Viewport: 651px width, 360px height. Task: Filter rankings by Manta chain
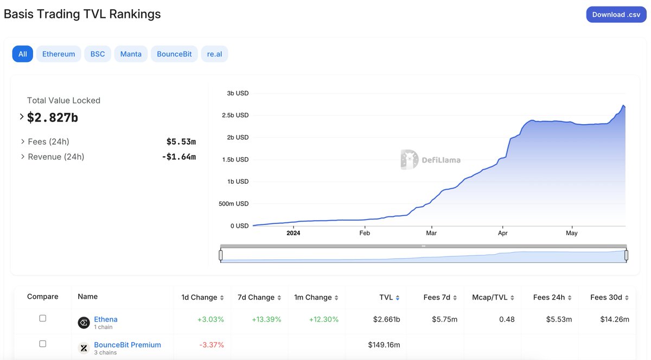point(131,54)
